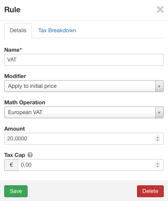Increase Amount using the up spinner arrow
This screenshot has height=201, width=168.
157,137
